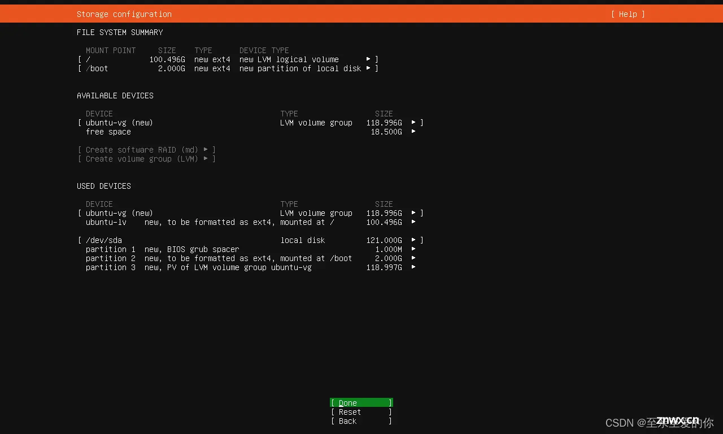The height and width of the screenshot is (434, 723).
Task: Select partition 1 row text
Action: (x=163, y=249)
